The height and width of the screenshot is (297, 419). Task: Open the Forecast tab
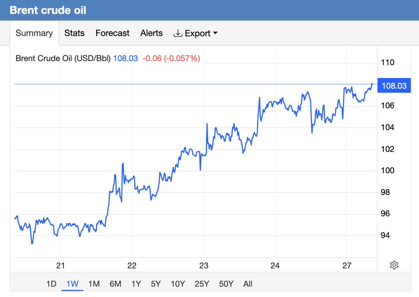click(112, 33)
